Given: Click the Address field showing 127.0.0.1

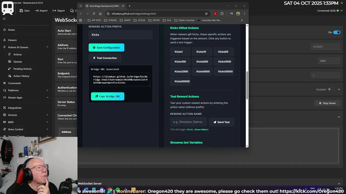Looking at the screenshot, I should click(x=325, y=47).
